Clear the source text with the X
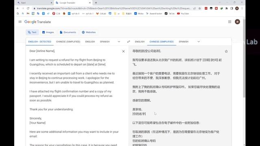 [123, 52]
